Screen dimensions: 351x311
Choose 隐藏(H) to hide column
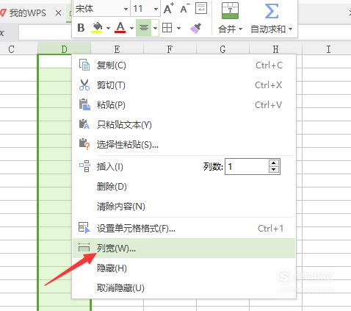pyautogui.click(x=184, y=268)
